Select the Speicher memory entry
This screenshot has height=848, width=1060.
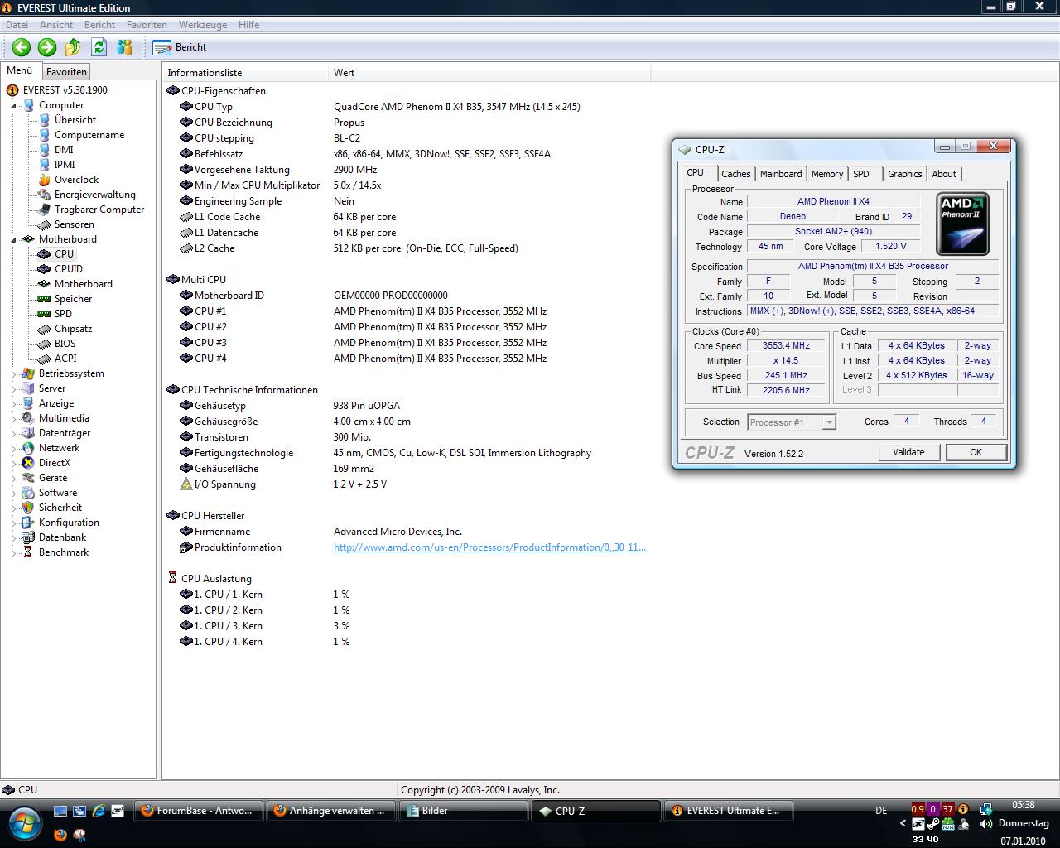coord(73,299)
